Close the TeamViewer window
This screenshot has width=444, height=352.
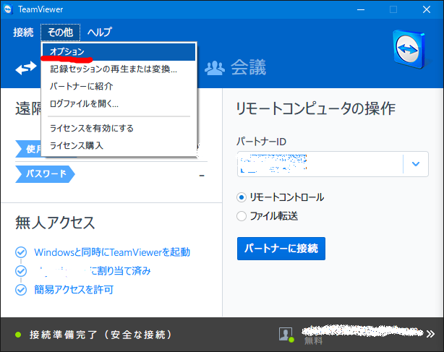427,9
